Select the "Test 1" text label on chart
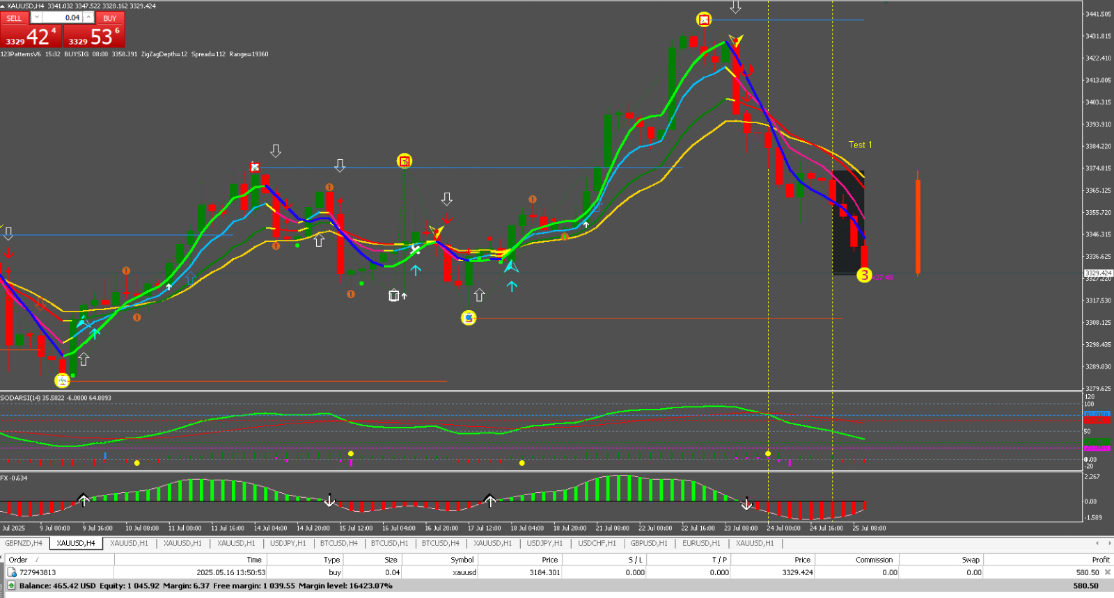 pos(860,145)
